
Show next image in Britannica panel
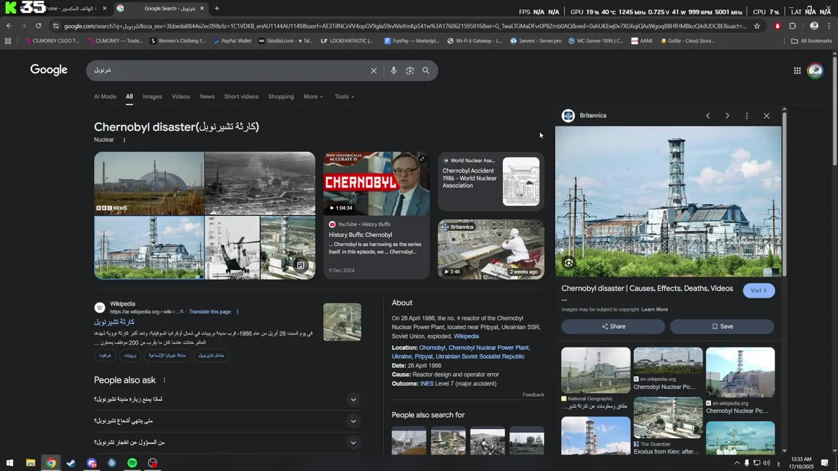[727, 116]
